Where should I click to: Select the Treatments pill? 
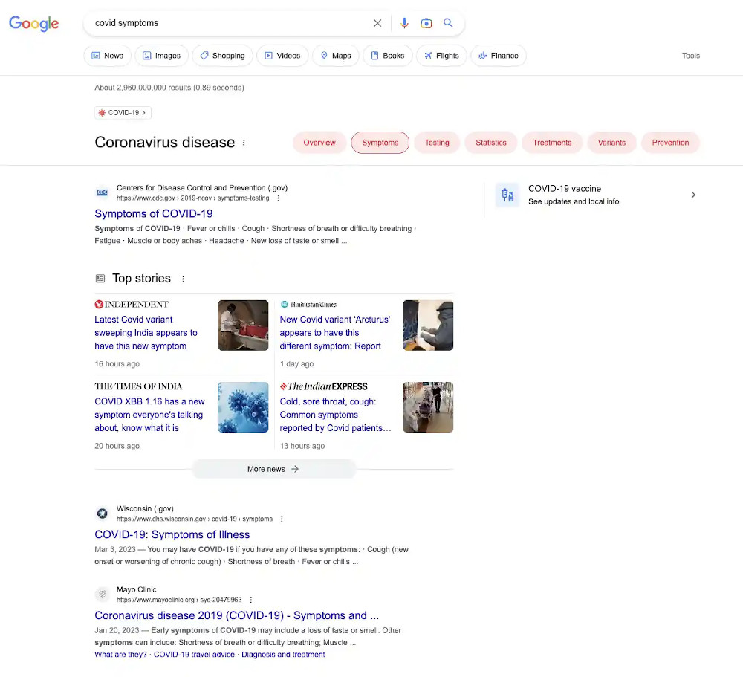click(552, 143)
